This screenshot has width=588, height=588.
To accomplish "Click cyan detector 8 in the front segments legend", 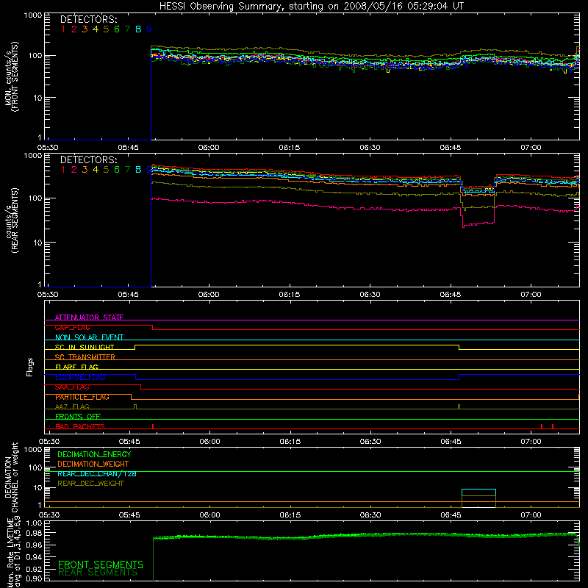I will click(138, 29).
